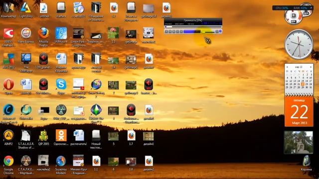Select the ccsetup321 installer icon

79,9
